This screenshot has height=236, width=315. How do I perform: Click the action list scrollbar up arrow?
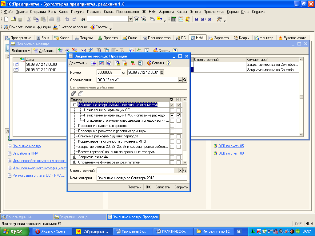coord(185,100)
